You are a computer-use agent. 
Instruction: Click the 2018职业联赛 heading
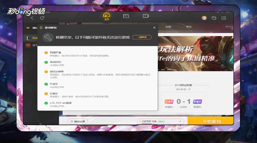click(183, 85)
